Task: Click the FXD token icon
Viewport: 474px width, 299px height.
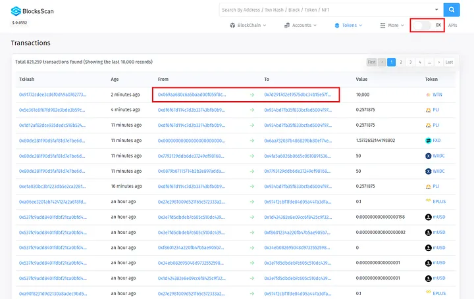Action: (x=428, y=141)
